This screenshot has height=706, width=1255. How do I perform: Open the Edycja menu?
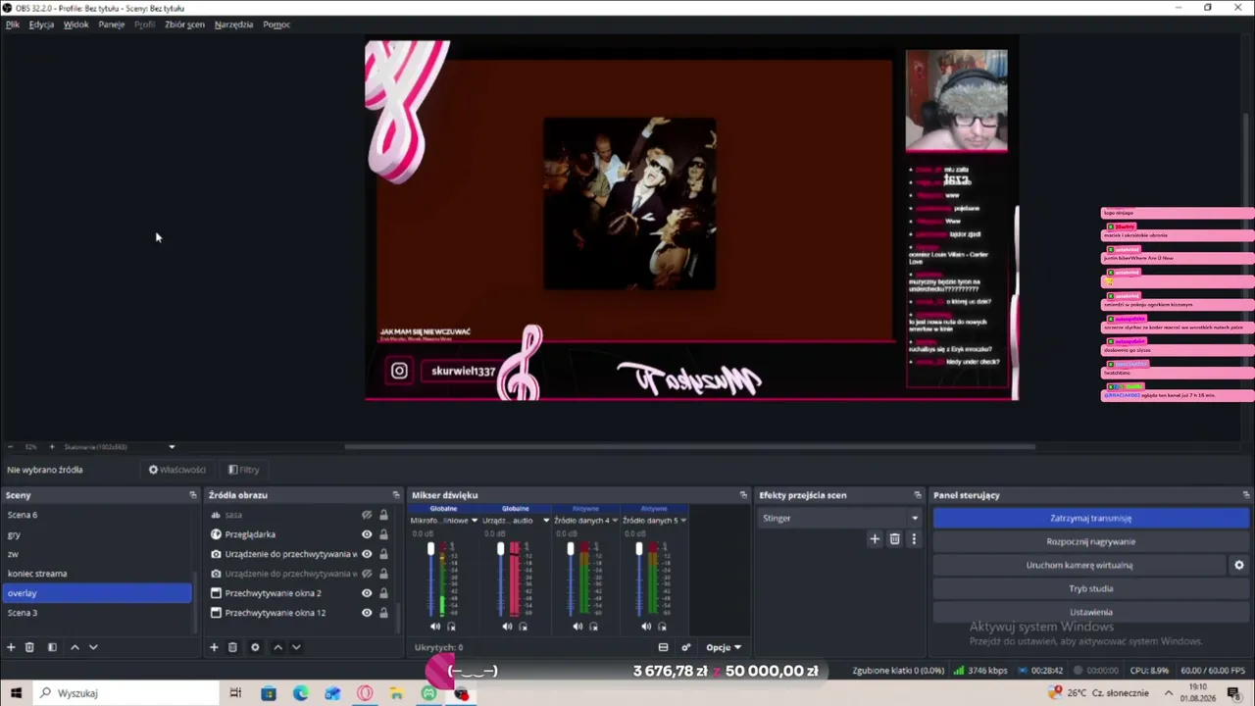(x=41, y=25)
